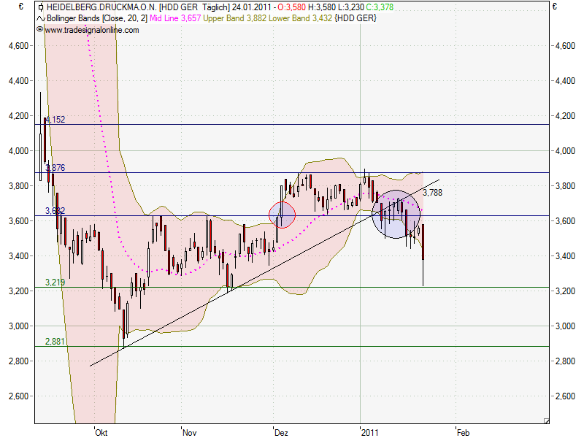The width and height of the screenshot is (584, 438).
Task: Click the Dez label on time axis
Action: tap(281, 432)
